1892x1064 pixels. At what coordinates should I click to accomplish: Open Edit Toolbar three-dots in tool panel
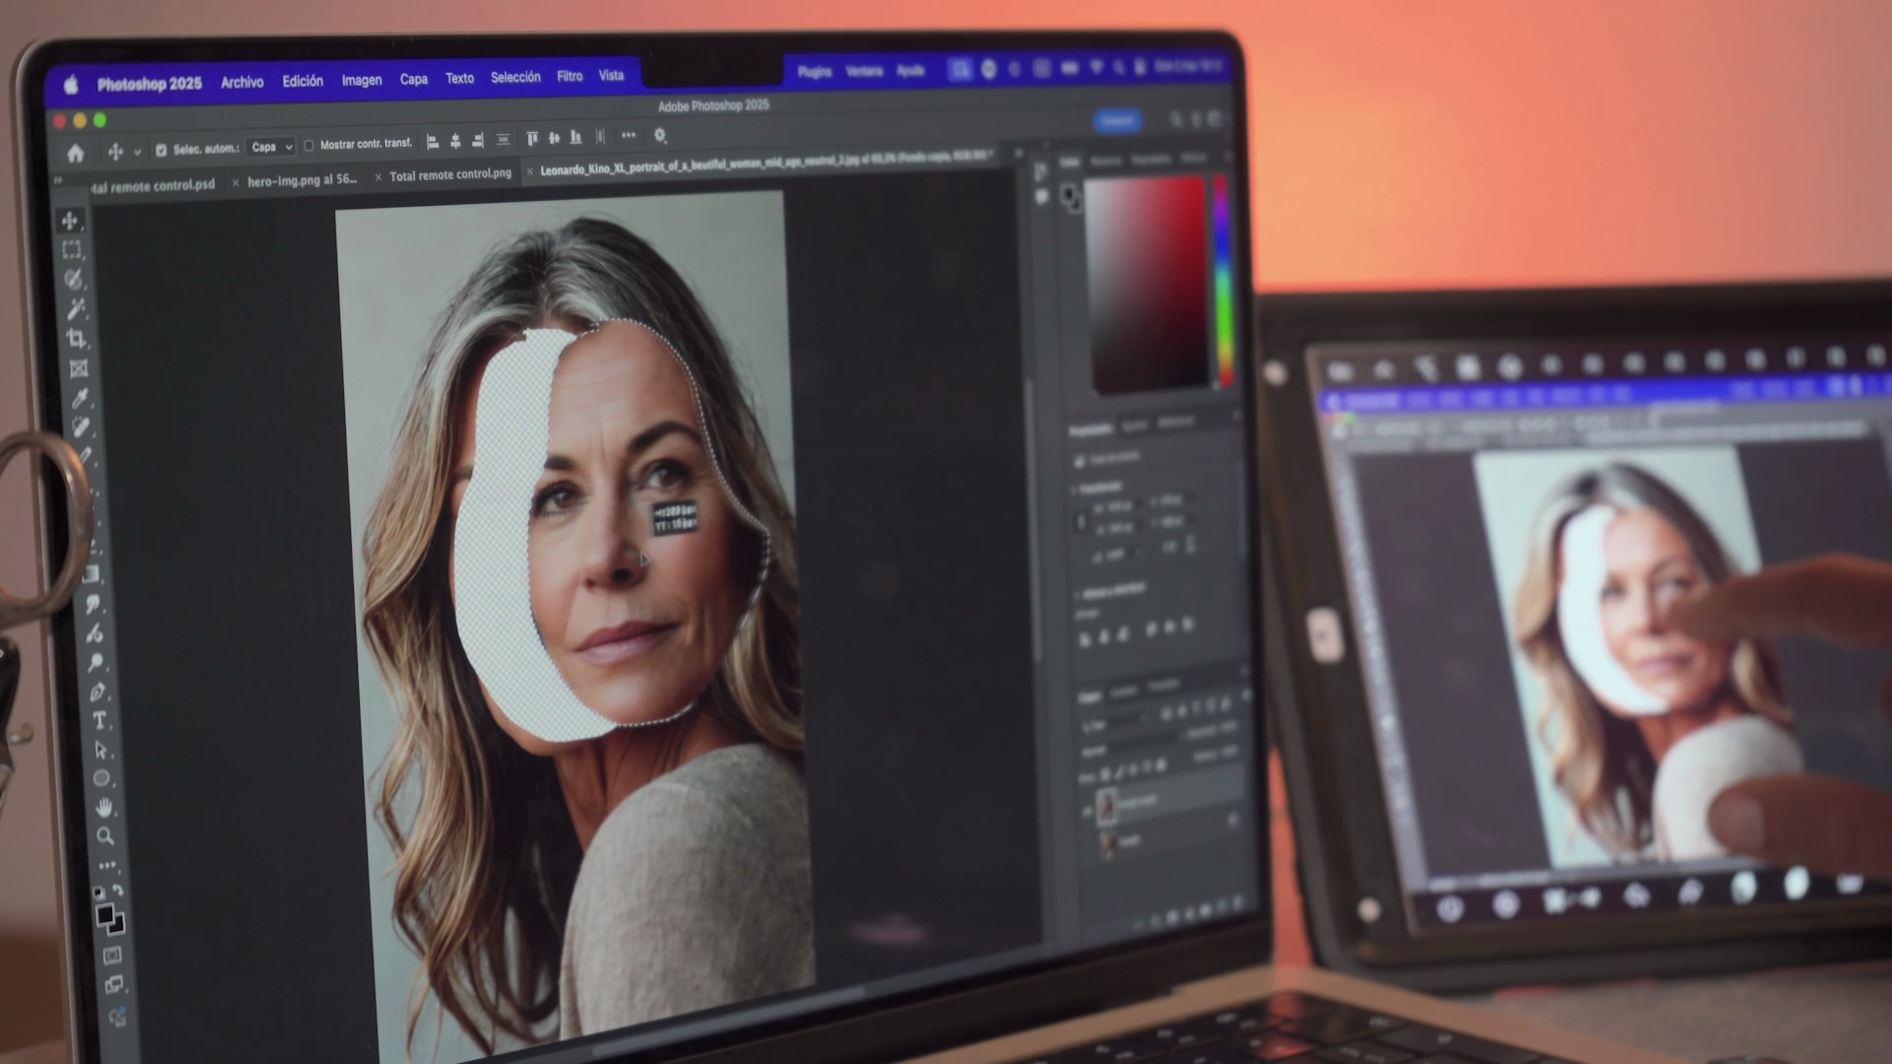106,865
